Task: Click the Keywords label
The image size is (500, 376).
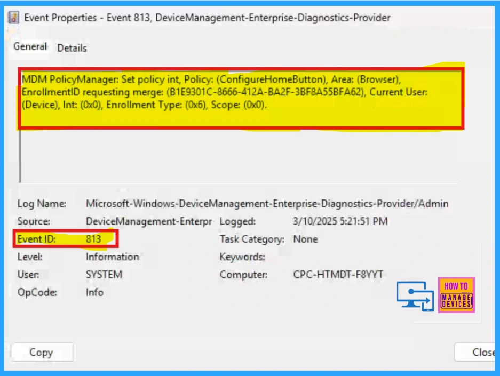Action: (x=242, y=257)
